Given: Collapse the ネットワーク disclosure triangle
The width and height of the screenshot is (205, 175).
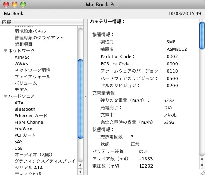Looking at the screenshot, I should (x=5, y=51).
